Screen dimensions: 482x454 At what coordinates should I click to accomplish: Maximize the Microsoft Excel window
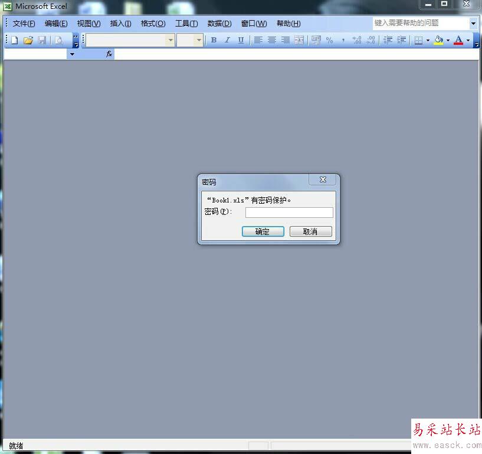point(444,4)
